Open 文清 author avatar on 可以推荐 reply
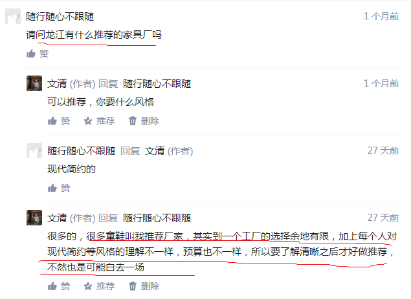The height and width of the screenshot is (299, 411). coord(34,83)
